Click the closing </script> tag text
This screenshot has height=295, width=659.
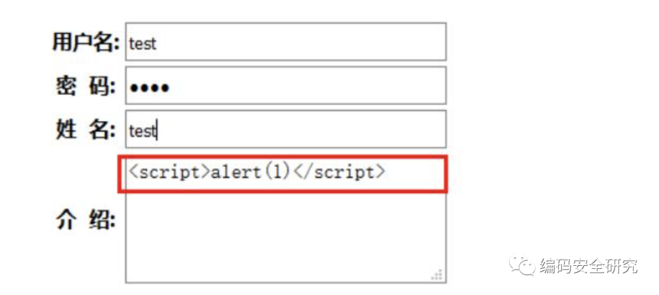coord(339,173)
